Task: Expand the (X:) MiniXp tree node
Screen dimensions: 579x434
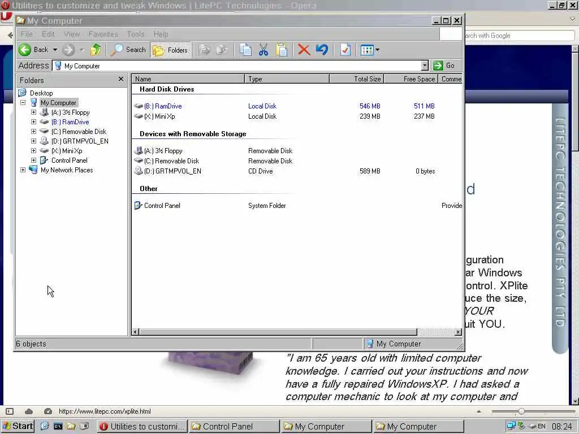Action: (x=33, y=150)
